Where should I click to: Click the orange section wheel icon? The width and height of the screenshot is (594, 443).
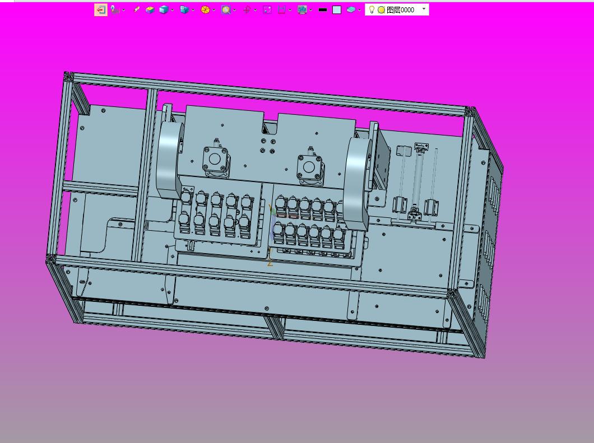click(x=205, y=10)
